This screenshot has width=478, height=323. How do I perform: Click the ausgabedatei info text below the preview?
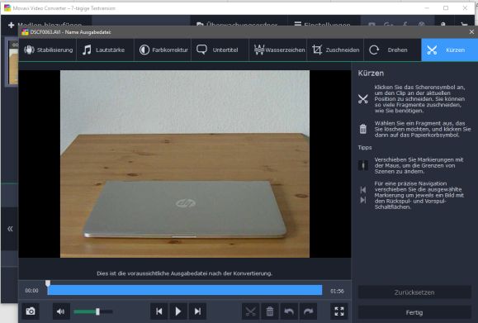(184, 273)
